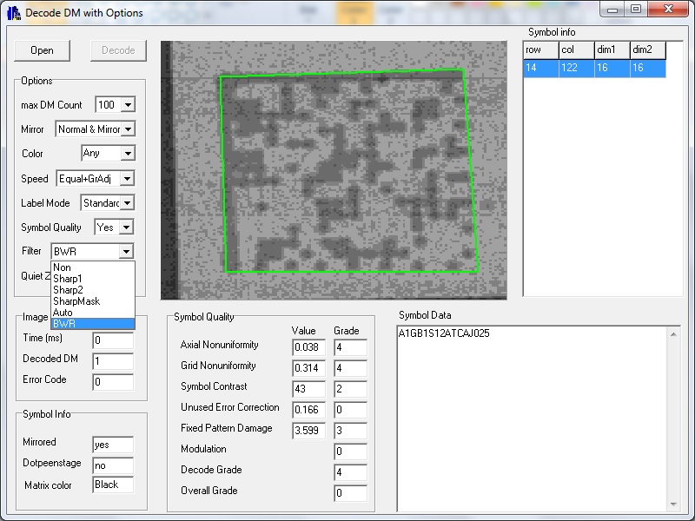Open the Symbol Quality Yes dropdown

(x=126, y=228)
